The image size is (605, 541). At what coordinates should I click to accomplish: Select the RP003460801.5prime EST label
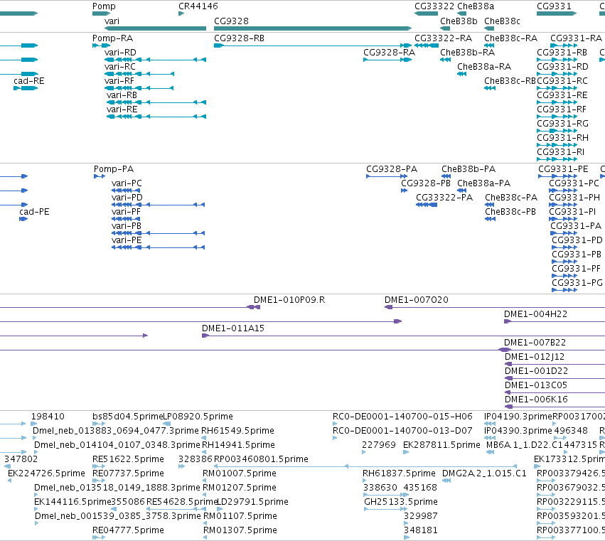click(261, 459)
